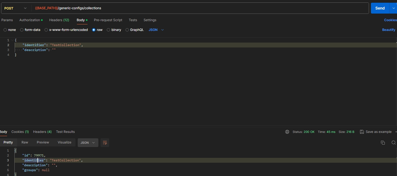This screenshot has width=397, height=176.
Task: Click the Beautify link
Action: tap(389, 30)
